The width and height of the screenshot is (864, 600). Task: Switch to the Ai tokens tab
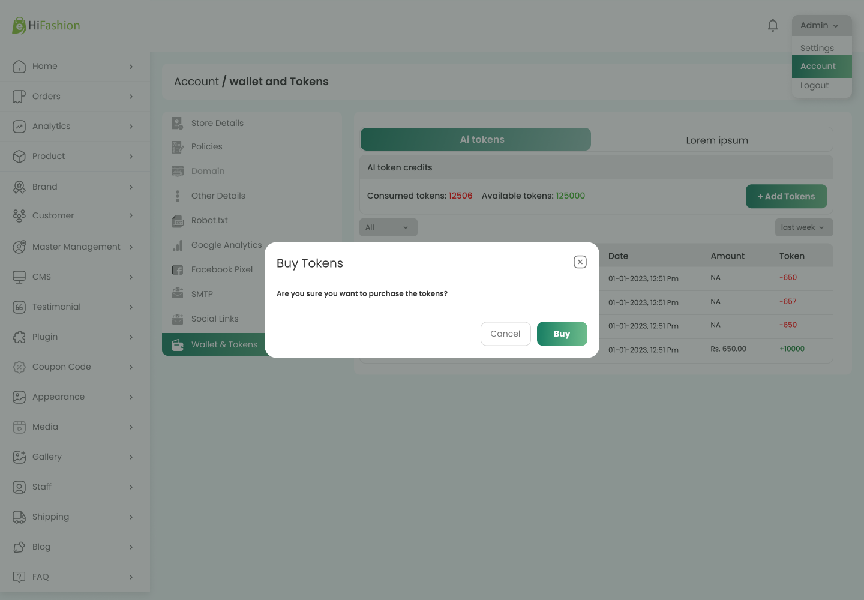tap(476, 139)
